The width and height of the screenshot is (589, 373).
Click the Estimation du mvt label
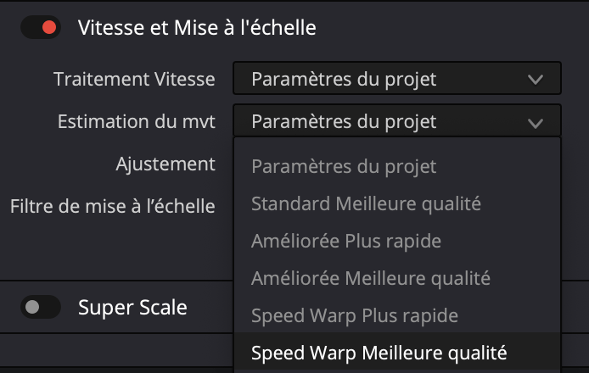(136, 121)
